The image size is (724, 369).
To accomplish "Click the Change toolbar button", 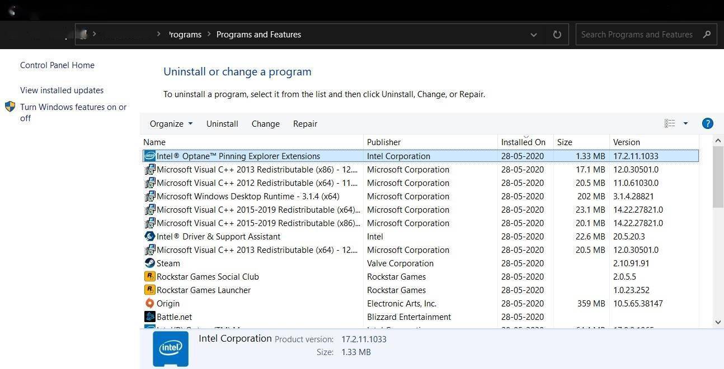I will pyautogui.click(x=266, y=124).
